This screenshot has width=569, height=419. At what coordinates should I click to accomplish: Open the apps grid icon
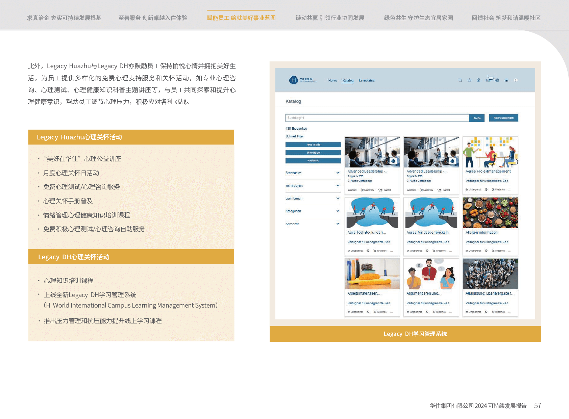coord(506,80)
